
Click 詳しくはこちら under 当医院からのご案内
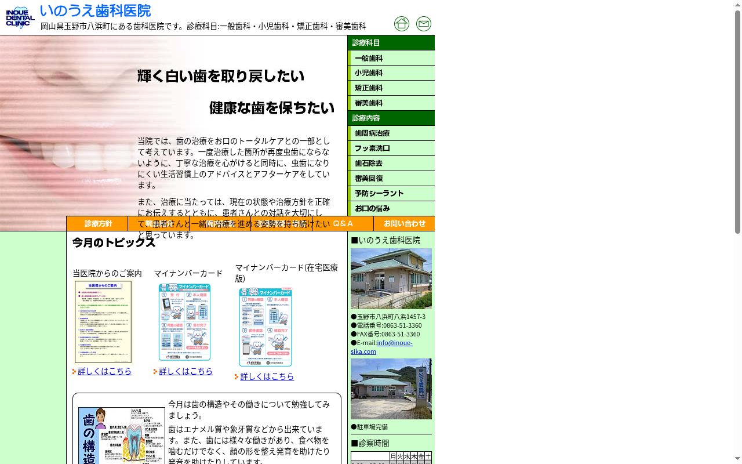(105, 371)
